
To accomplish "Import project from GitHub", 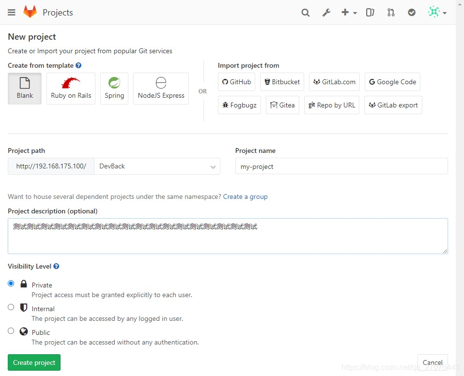I will point(237,82).
